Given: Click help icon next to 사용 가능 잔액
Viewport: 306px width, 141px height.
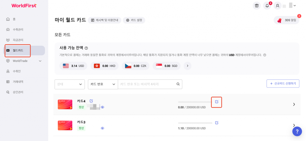Looking at the screenshot, I should (x=86, y=48).
